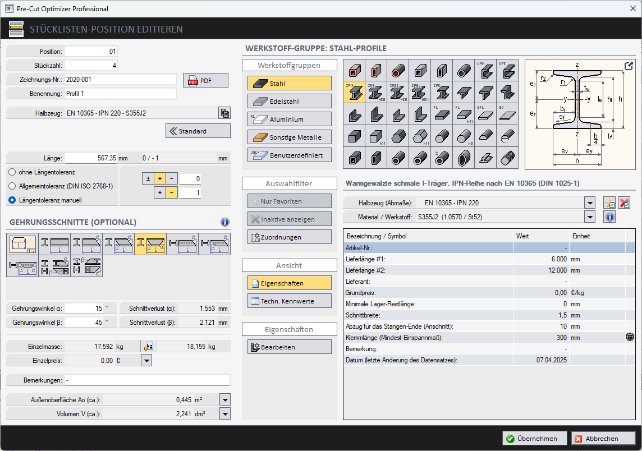Pick the BFL wide flat steel icon
The height and width of the screenshot is (451, 642).
click(485, 114)
